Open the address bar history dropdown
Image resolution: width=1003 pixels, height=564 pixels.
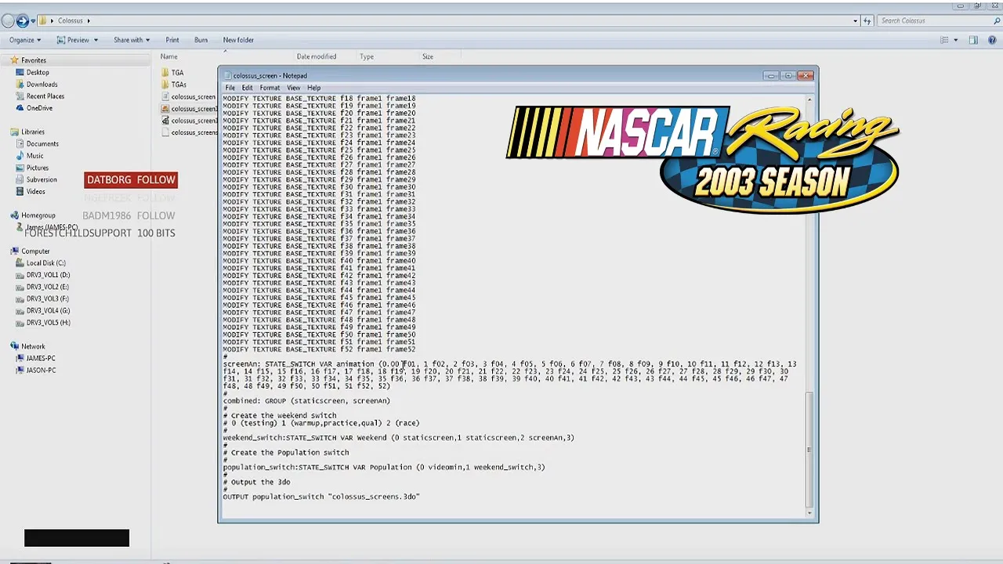coord(855,20)
